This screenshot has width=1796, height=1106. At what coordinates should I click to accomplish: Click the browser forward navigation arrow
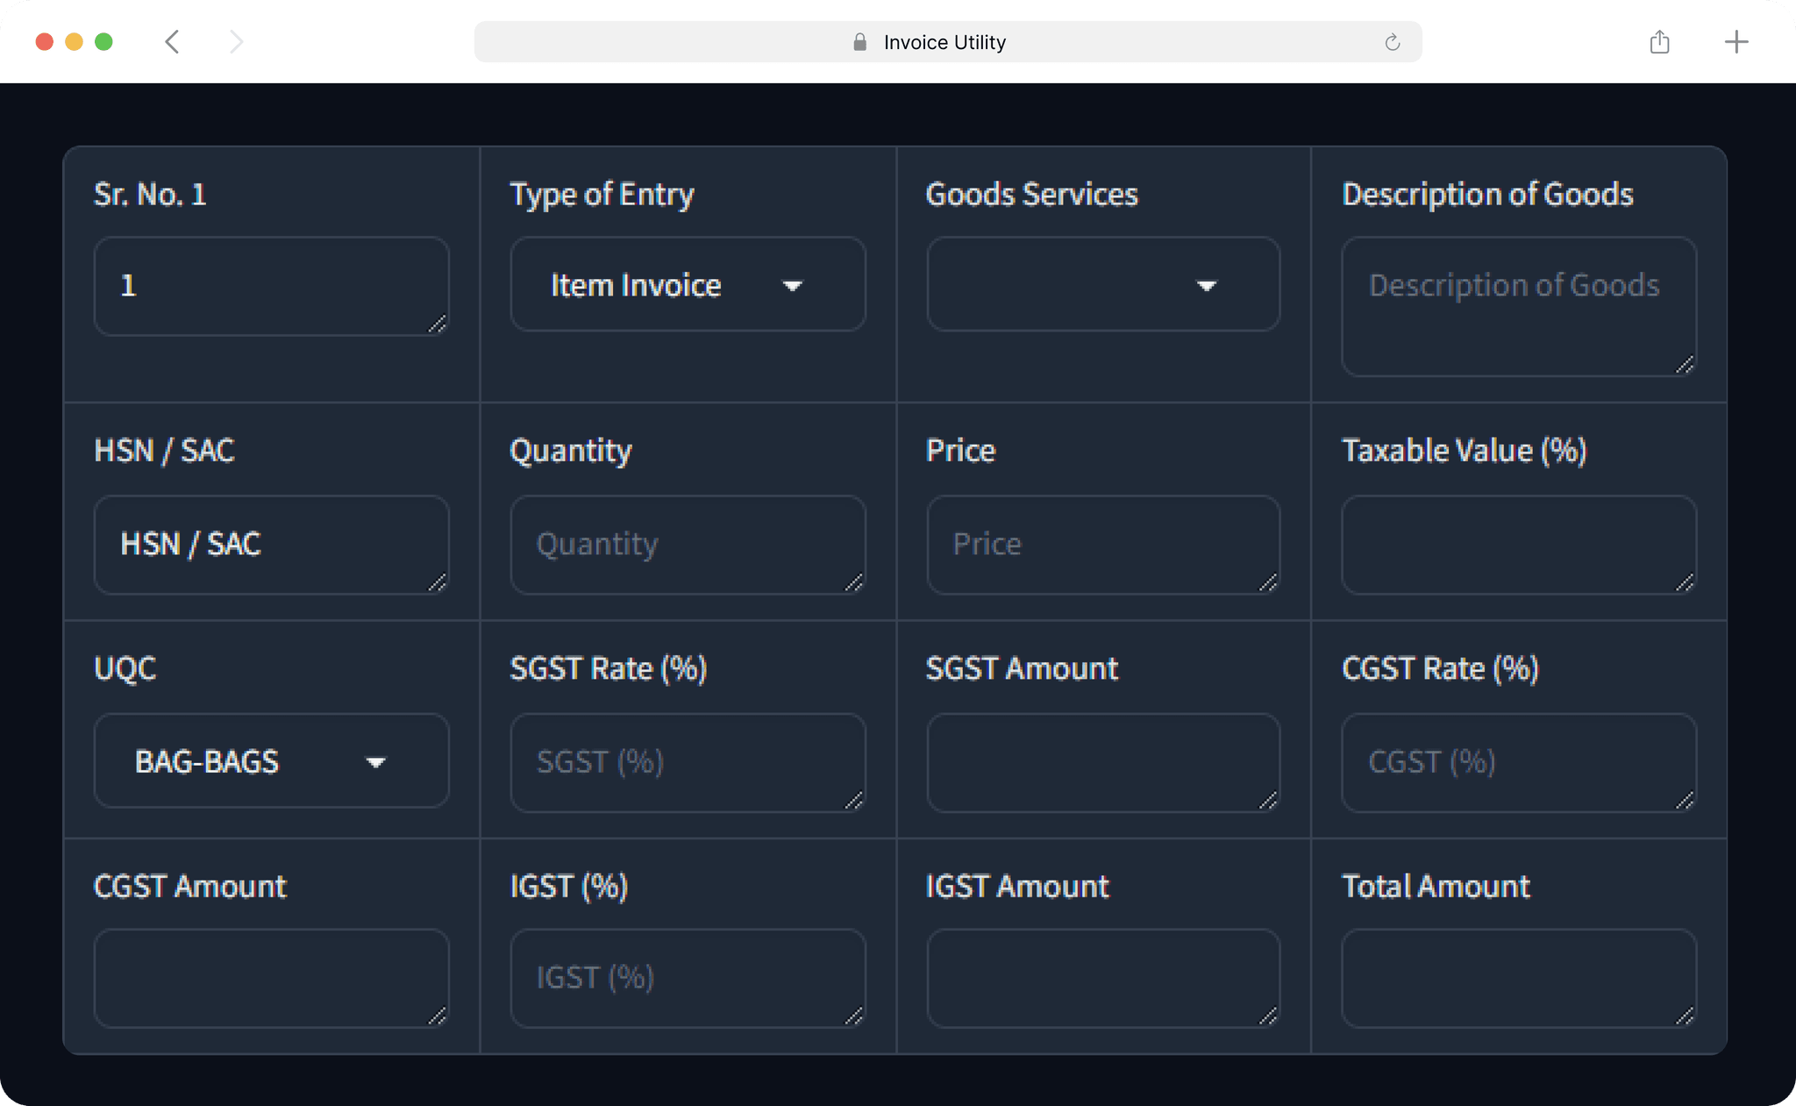click(235, 41)
